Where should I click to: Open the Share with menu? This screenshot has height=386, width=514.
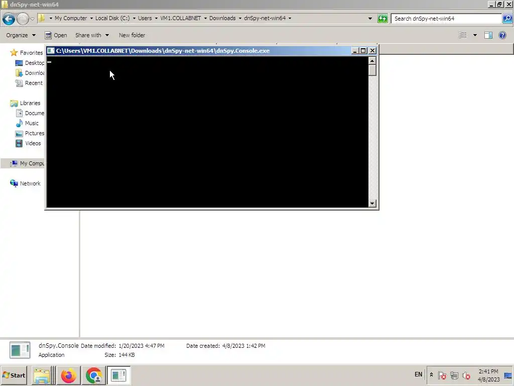coord(92,35)
